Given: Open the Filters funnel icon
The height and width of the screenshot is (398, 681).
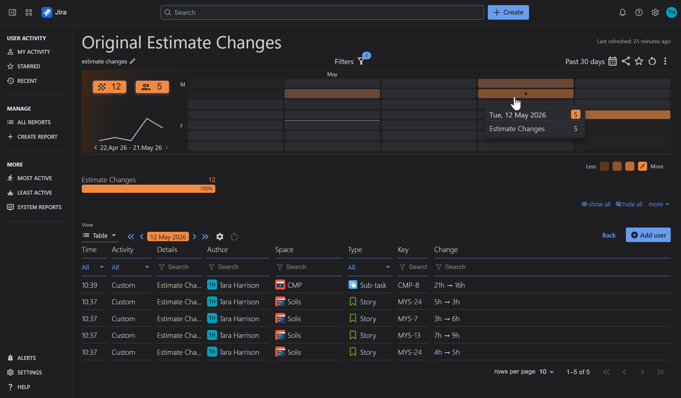Looking at the screenshot, I should coord(361,61).
